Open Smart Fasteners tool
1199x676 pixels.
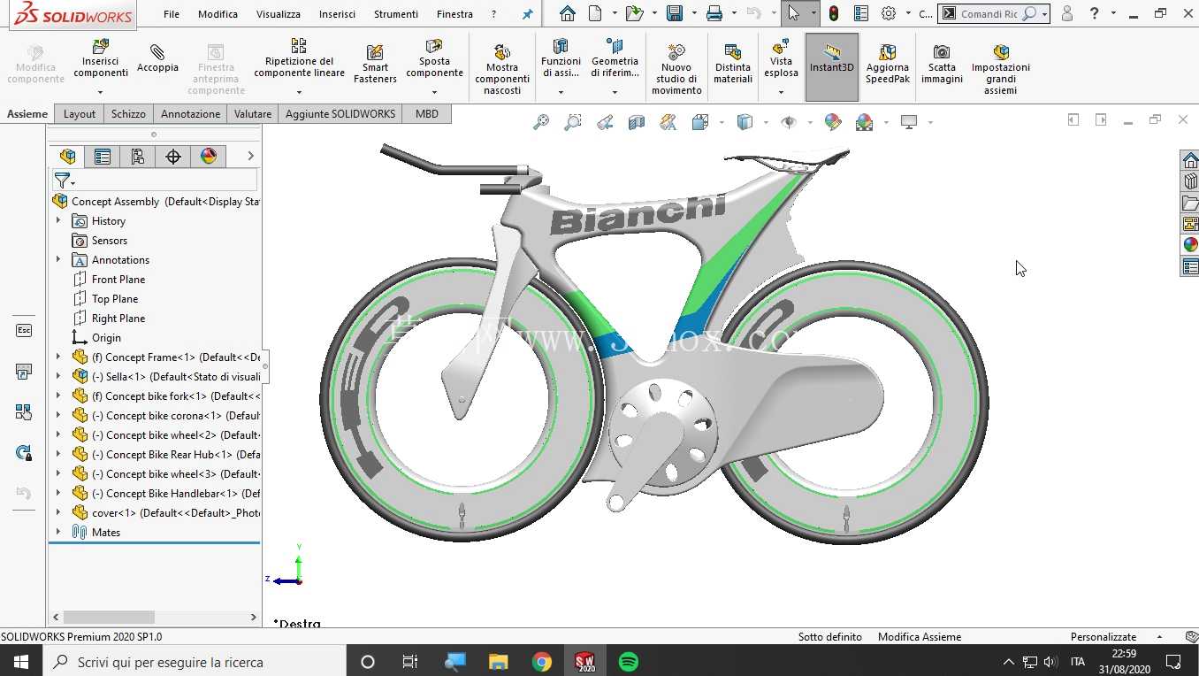[x=375, y=65]
